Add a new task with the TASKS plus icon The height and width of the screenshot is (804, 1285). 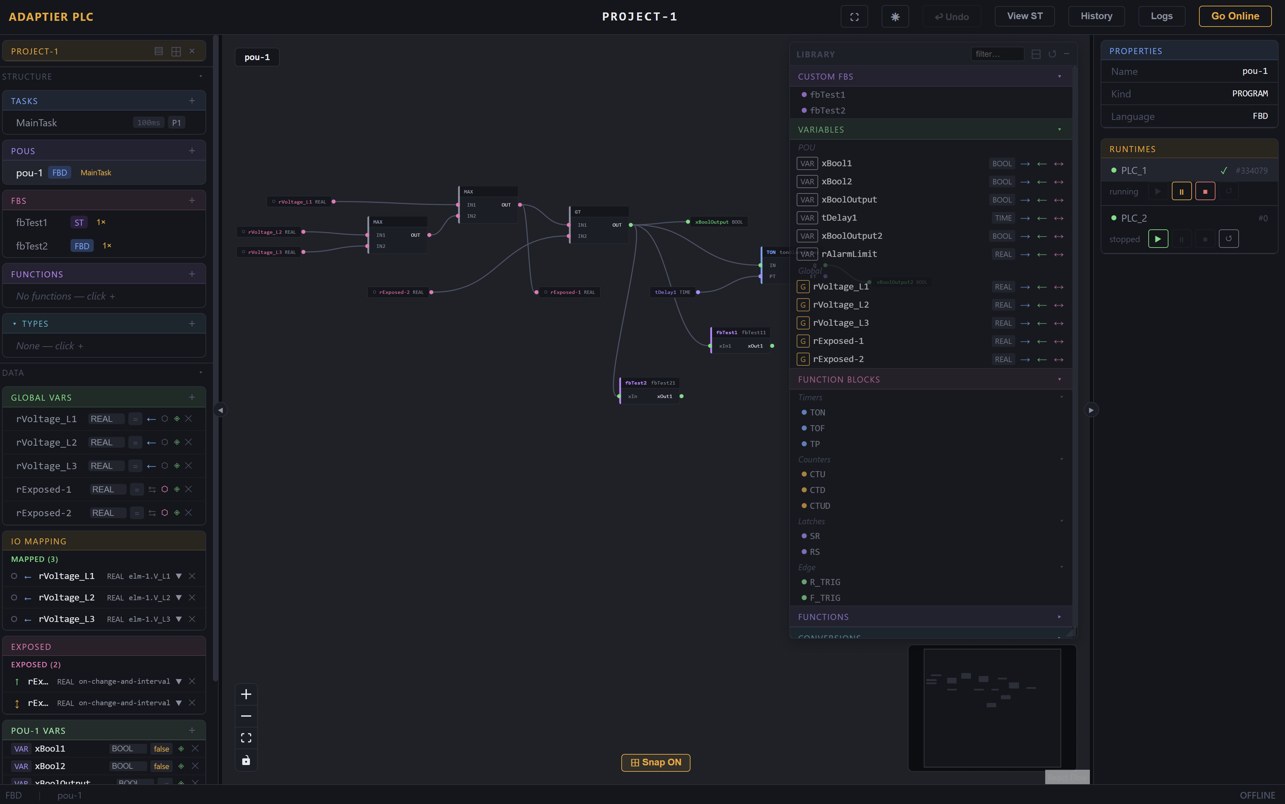[192, 100]
